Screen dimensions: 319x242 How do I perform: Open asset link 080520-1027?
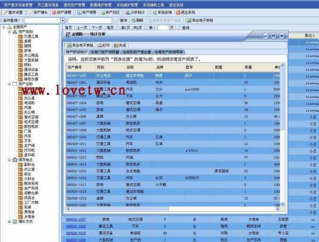pyautogui.click(x=76, y=219)
